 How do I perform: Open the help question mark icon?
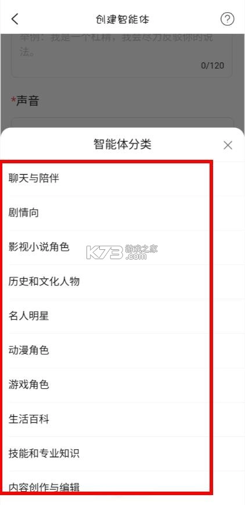pyautogui.click(x=228, y=19)
